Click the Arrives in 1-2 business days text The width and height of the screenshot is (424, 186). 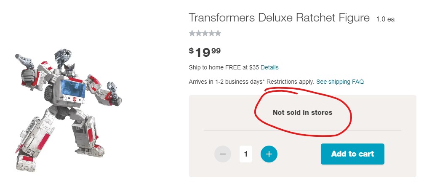click(x=226, y=82)
